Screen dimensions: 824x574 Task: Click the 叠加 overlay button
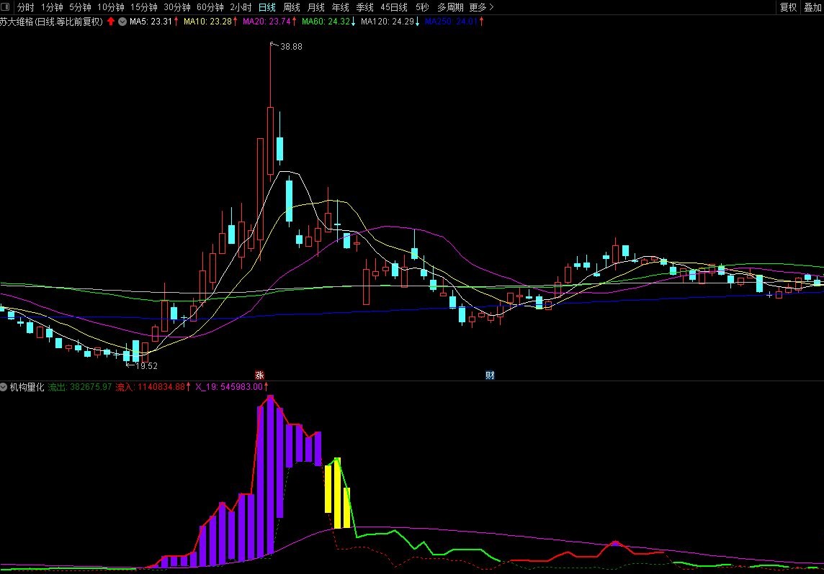(812, 7)
